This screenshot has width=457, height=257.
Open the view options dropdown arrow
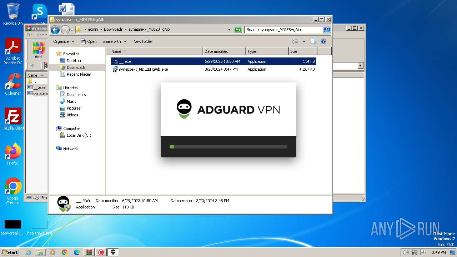click(x=304, y=41)
